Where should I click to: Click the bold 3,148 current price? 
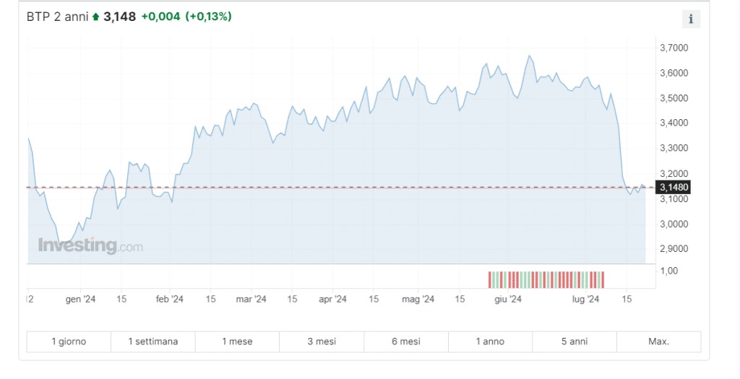point(120,17)
